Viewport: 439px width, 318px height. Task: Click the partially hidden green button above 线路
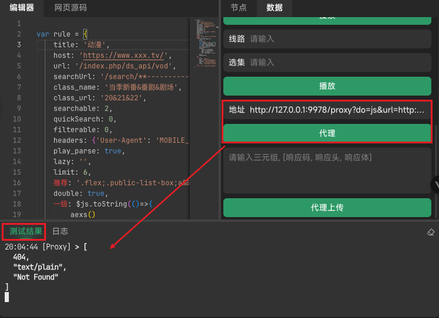327,21
